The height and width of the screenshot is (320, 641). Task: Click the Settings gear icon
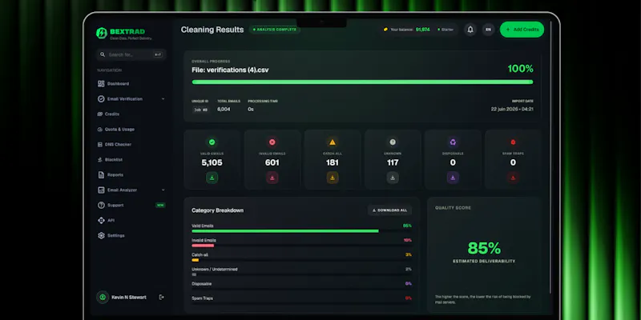point(101,235)
